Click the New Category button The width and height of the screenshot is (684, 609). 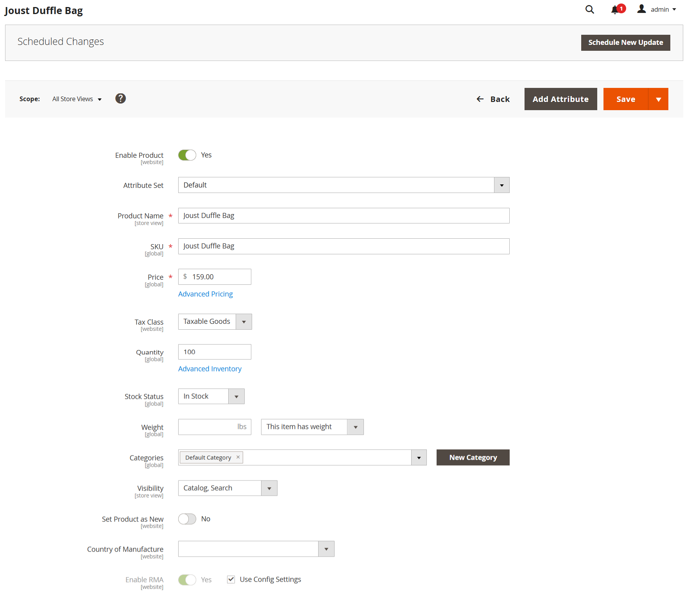[x=473, y=457]
